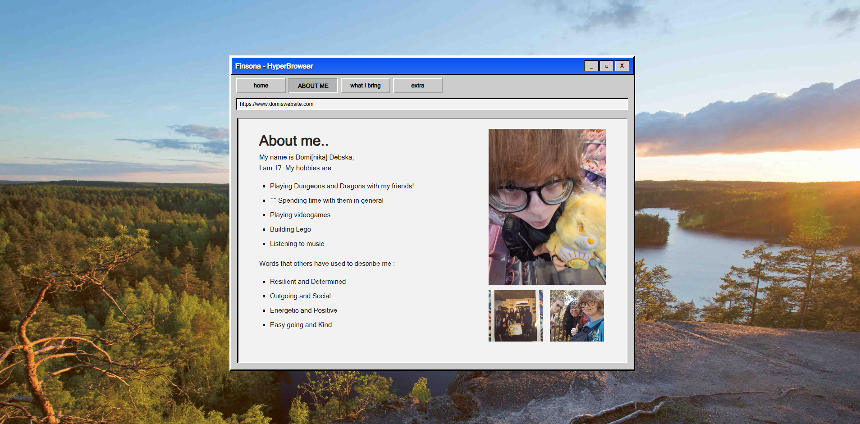The width and height of the screenshot is (860, 424).
Task: Open the small group photo thumbnail
Action: (x=515, y=316)
